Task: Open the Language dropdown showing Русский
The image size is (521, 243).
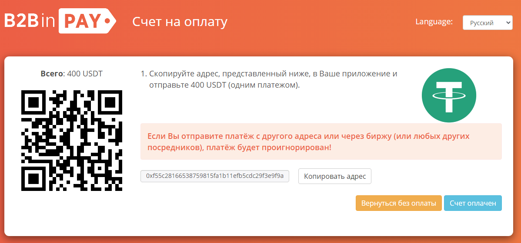Action: (487, 23)
